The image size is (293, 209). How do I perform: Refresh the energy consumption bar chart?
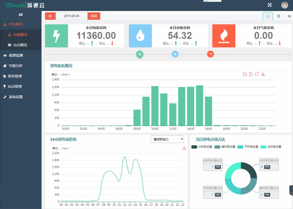(x=257, y=74)
